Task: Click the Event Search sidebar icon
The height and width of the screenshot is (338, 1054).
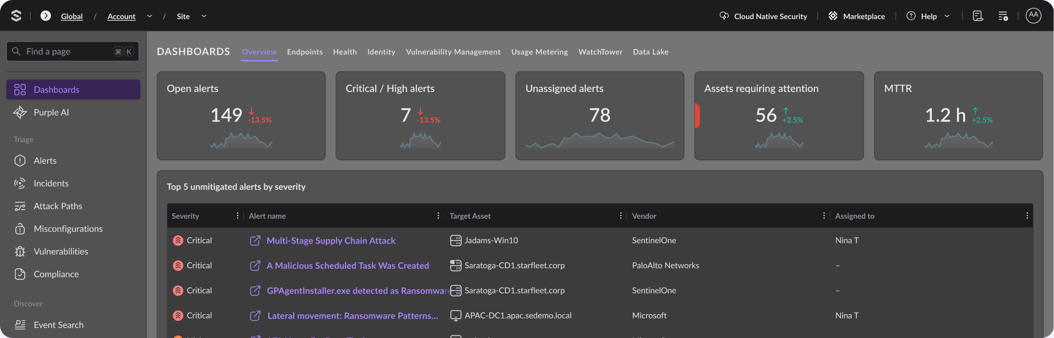Action: coord(20,325)
